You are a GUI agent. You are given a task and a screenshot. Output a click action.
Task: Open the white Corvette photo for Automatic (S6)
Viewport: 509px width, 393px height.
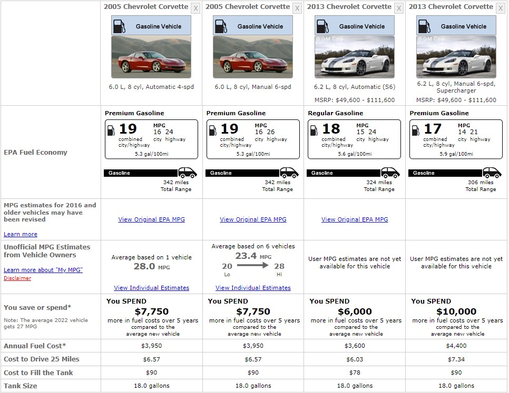[x=355, y=57]
